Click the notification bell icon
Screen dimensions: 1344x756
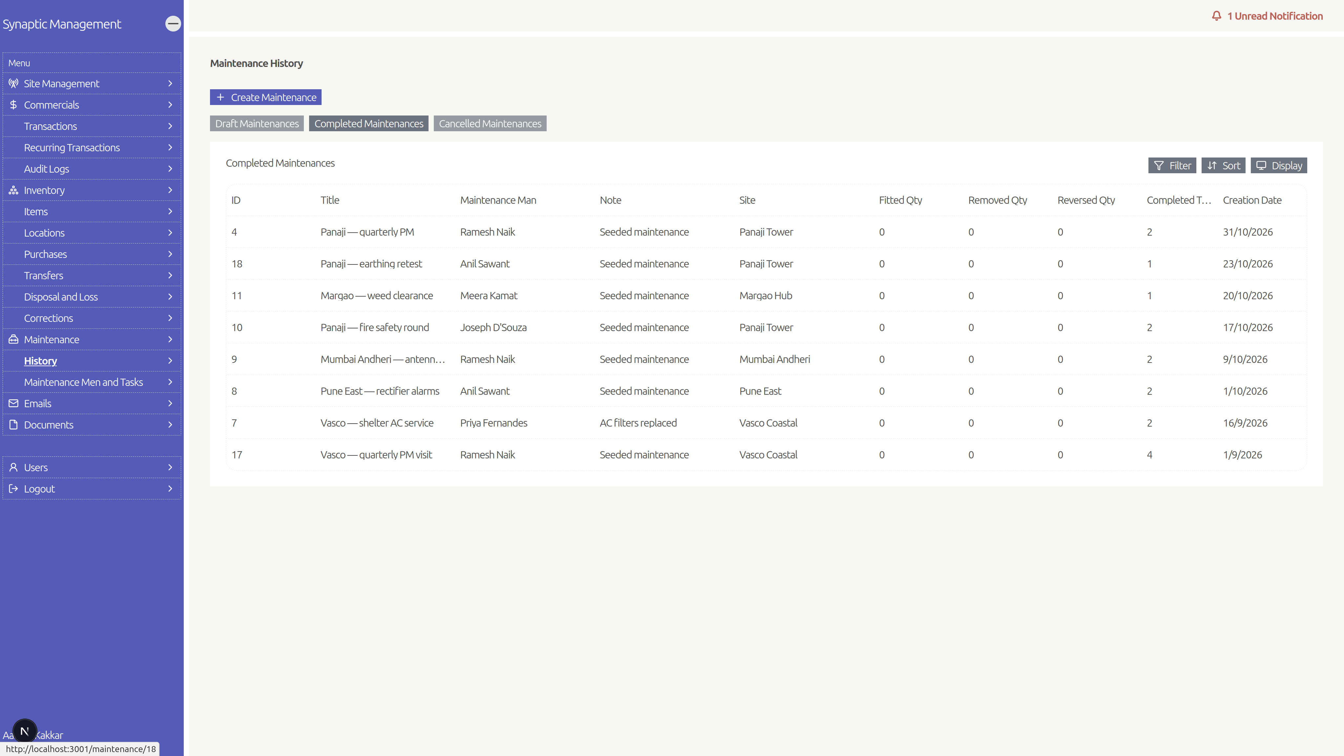pos(1216,16)
